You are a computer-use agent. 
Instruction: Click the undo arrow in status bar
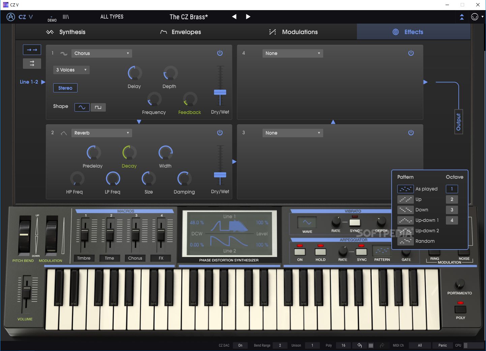(360, 345)
